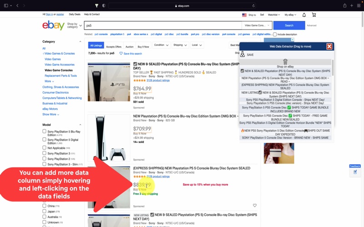
Task: Click the Web Data Extractor funnel extension icon
Action: 96,5
